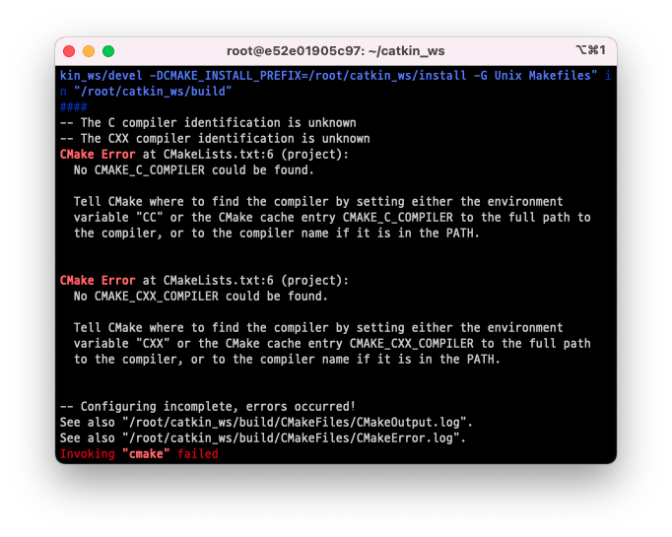Click the '-DCMAKE_INSTALL_PREFIX=/root/catkin_ws/install' argument
672x537 pixels.
[x=307, y=76]
